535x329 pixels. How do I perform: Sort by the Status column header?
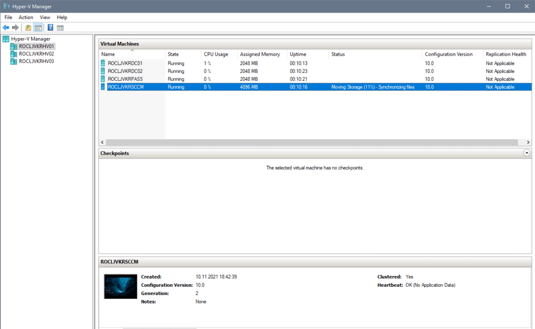pyautogui.click(x=375, y=54)
